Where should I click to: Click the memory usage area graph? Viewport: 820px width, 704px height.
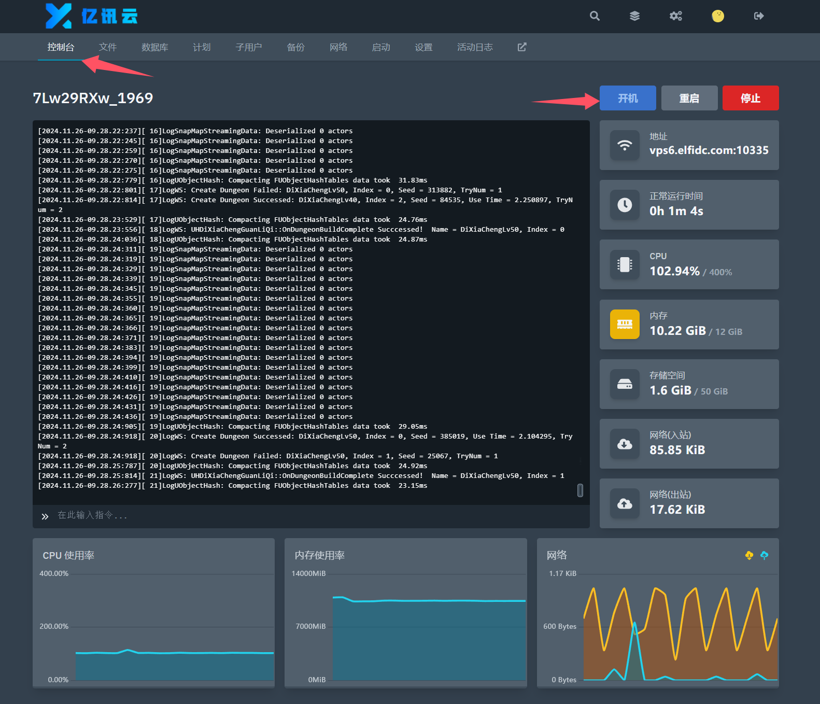(x=429, y=639)
